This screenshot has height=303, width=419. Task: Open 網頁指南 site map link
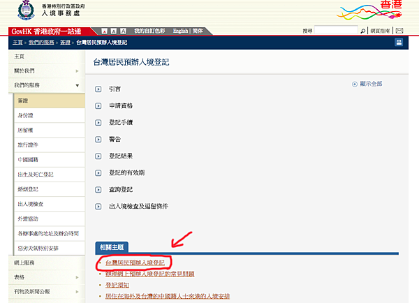(380, 31)
